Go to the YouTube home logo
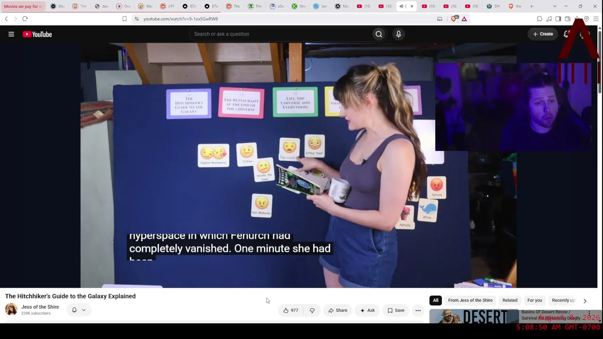 pyautogui.click(x=37, y=34)
